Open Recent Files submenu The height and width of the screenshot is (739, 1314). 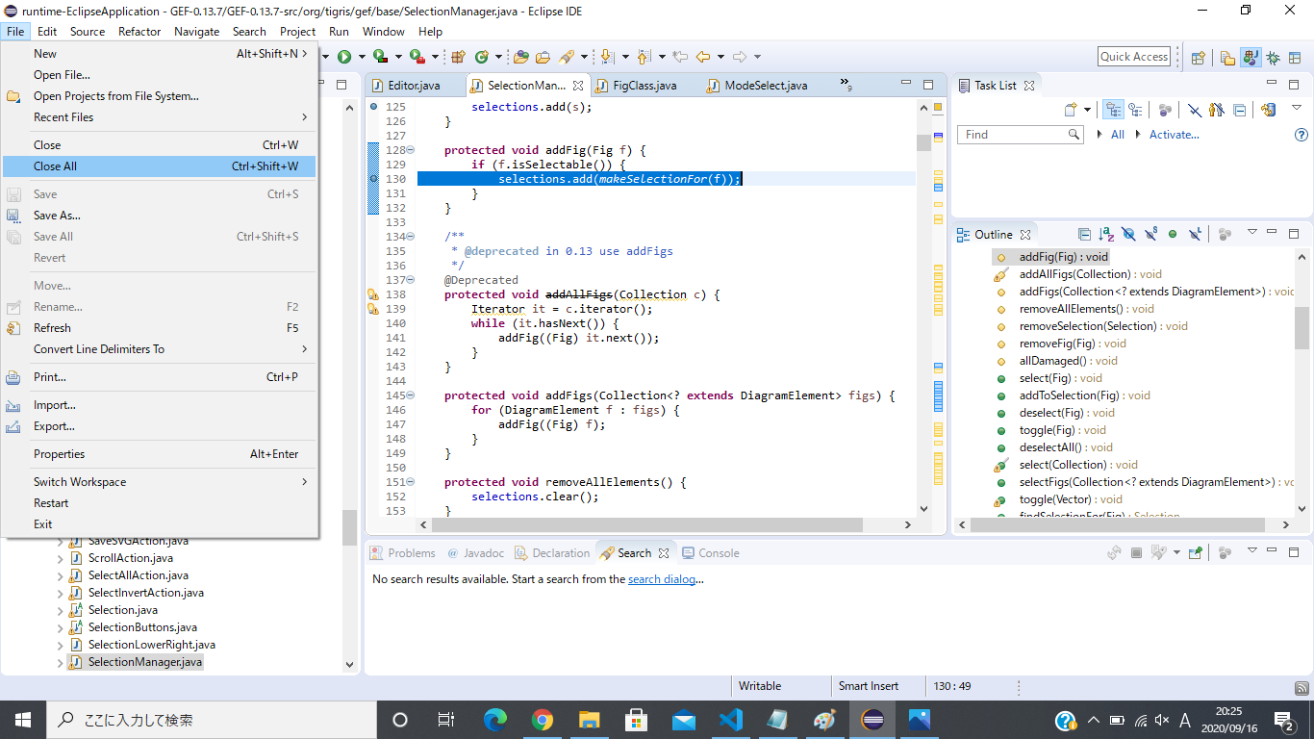(160, 117)
